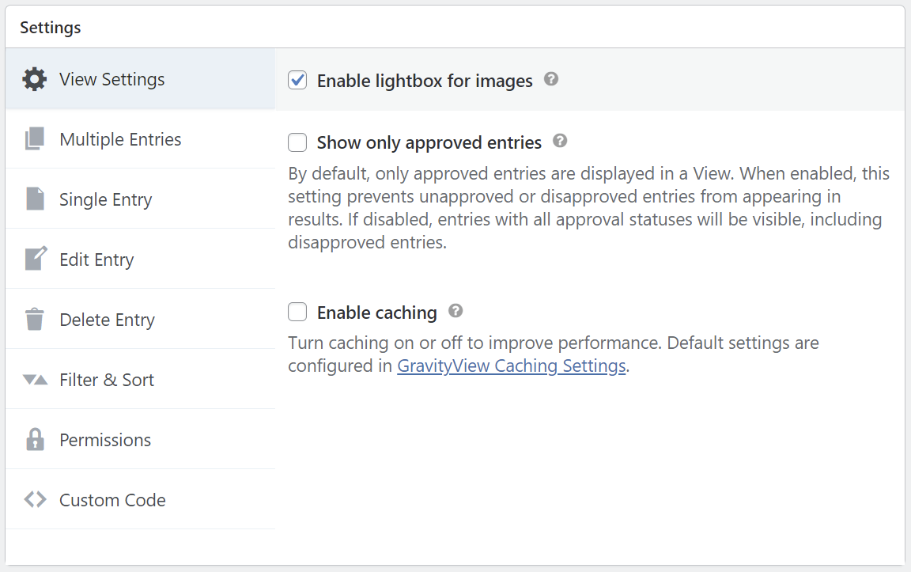Click the Filter & Sort triangles icon

point(35,380)
